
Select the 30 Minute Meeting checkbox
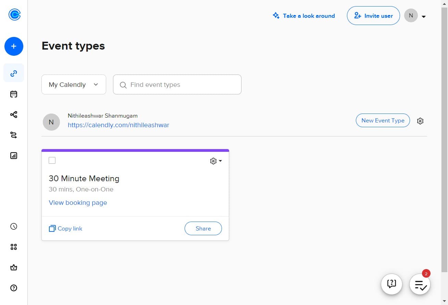52,160
